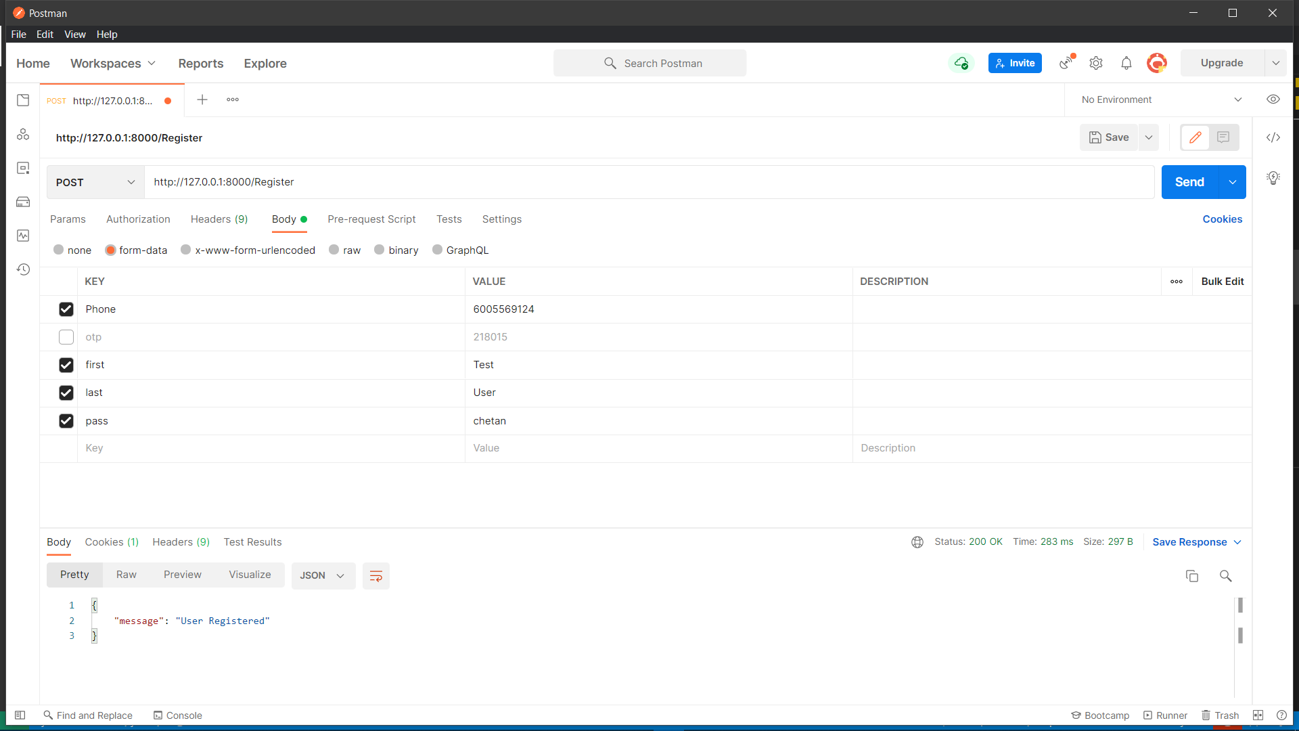Image resolution: width=1299 pixels, height=731 pixels.
Task: Toggle the response word wrap icon
Action: tap(375, 576)
